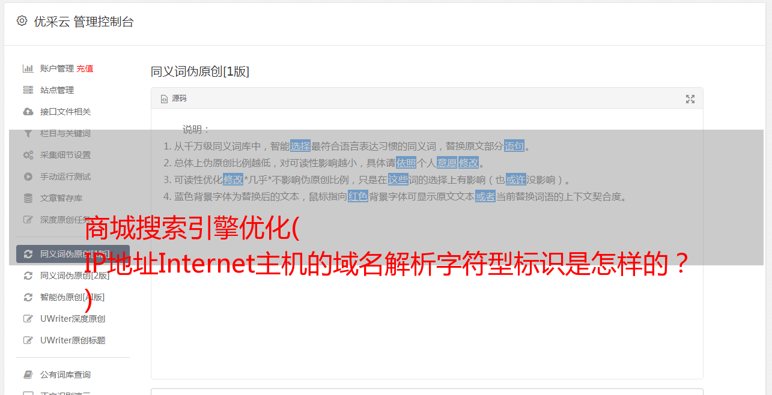The height and width of the screenshot is (395, 772).
Task: Open 账户管理 bar chart icon
Action: click(x=28, y=68)
